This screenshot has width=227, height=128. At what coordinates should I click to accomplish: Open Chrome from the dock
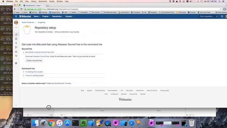coord(51,123)
